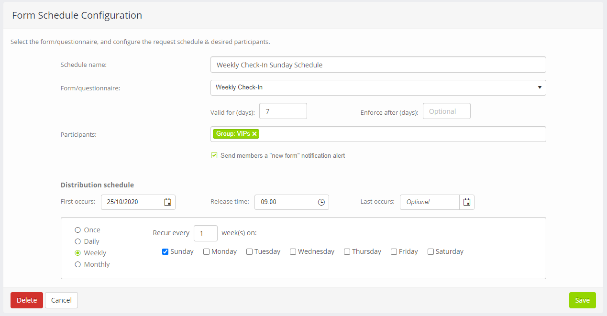Click the Enforce after (days) field

[446, 111]
